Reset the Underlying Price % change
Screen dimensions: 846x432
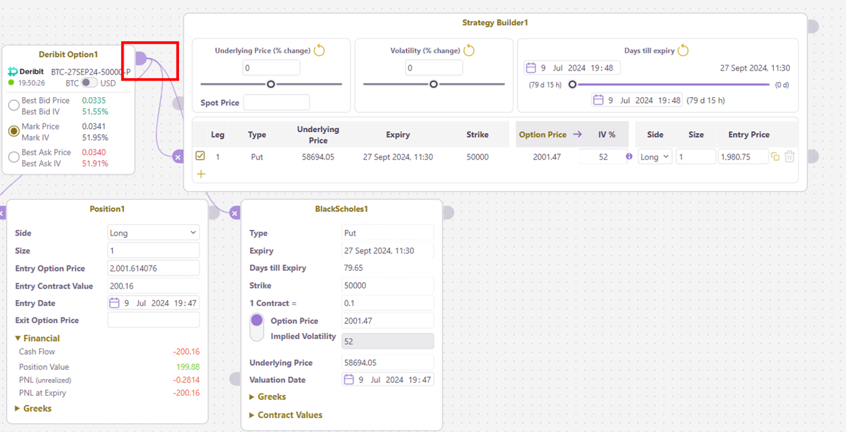coord(319,50)
